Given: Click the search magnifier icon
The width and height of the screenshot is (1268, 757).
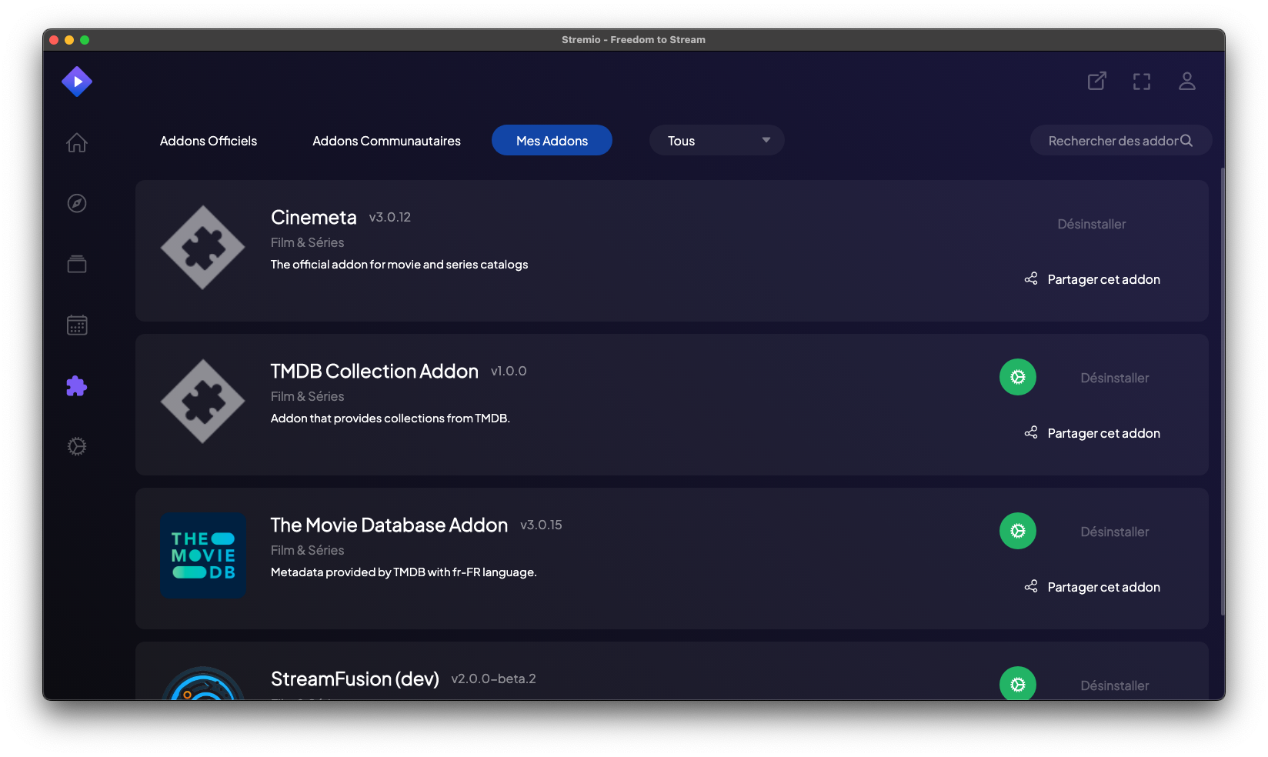Looking at the screenshot, I should [x=1186, y=140].
